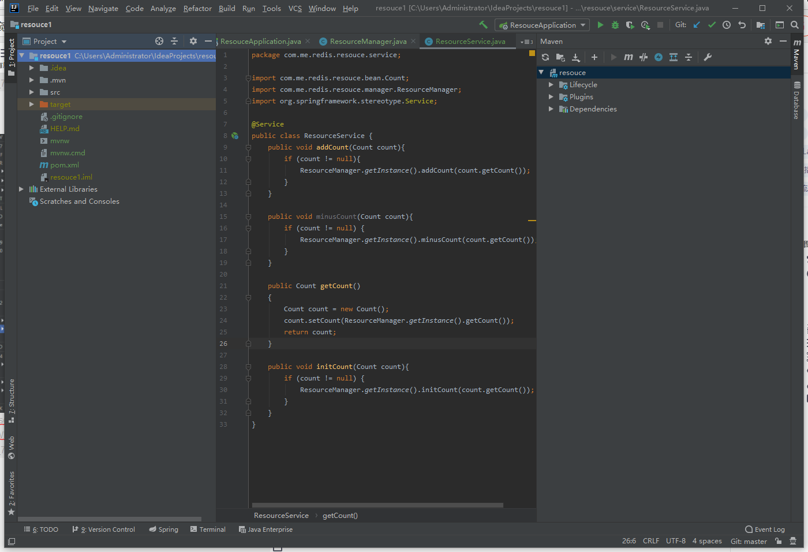
Task: Show Maven dependencies diagram icon
Action: pyautogui.click(x=674, y=57)
